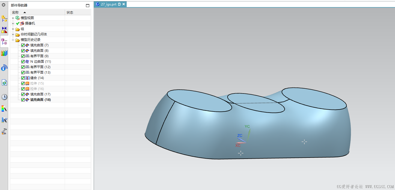The width and height of the screenshot is (395, 190).
Task: Open the Reuse Library books icon
Action: coord(4,53)
